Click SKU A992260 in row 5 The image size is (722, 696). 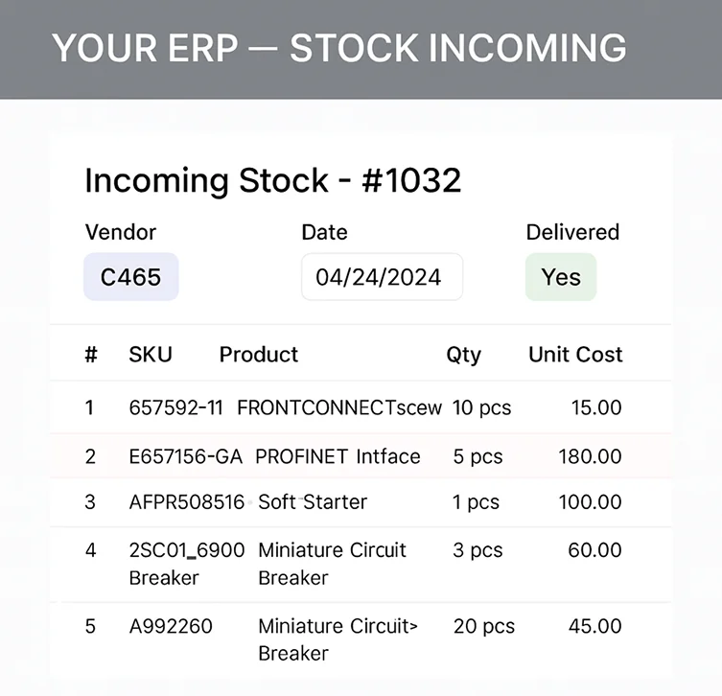coord(171,626)
